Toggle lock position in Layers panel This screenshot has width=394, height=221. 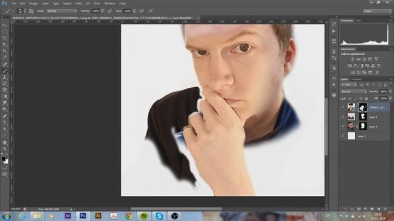[x=361, y=98]
